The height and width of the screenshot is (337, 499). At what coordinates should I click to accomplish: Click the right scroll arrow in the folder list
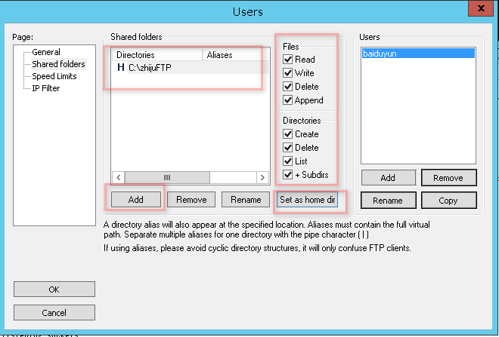262,177
